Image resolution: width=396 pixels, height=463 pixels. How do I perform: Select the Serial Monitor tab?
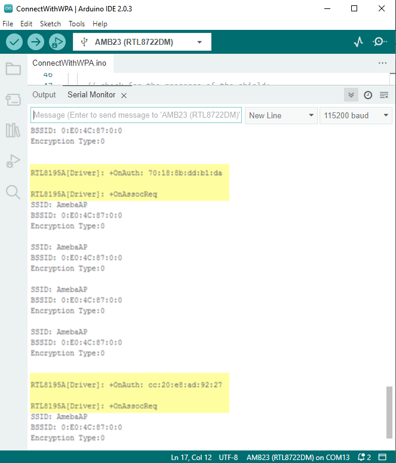(91, 95)
